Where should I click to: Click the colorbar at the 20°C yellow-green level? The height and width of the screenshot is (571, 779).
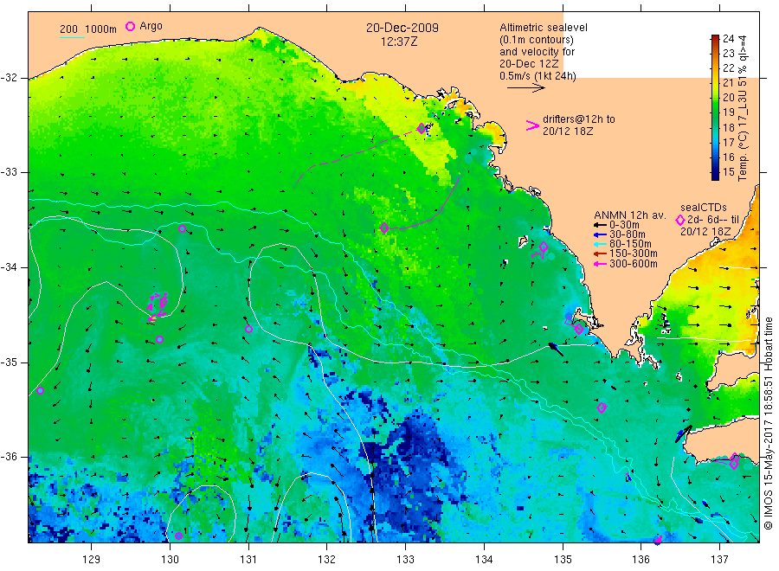tap(715, 97)
